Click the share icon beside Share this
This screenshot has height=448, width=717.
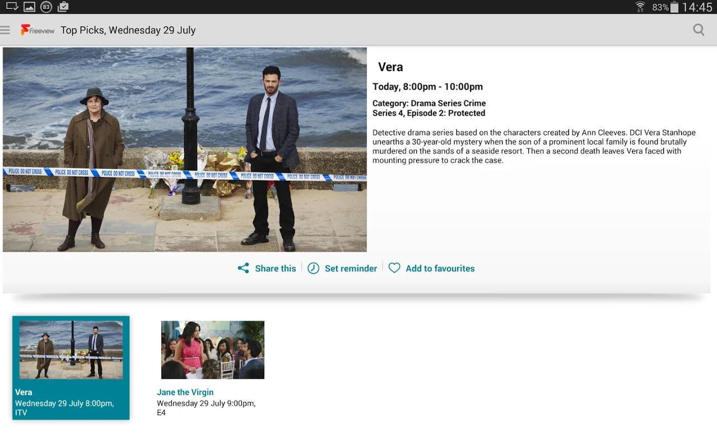pos(243,268)
